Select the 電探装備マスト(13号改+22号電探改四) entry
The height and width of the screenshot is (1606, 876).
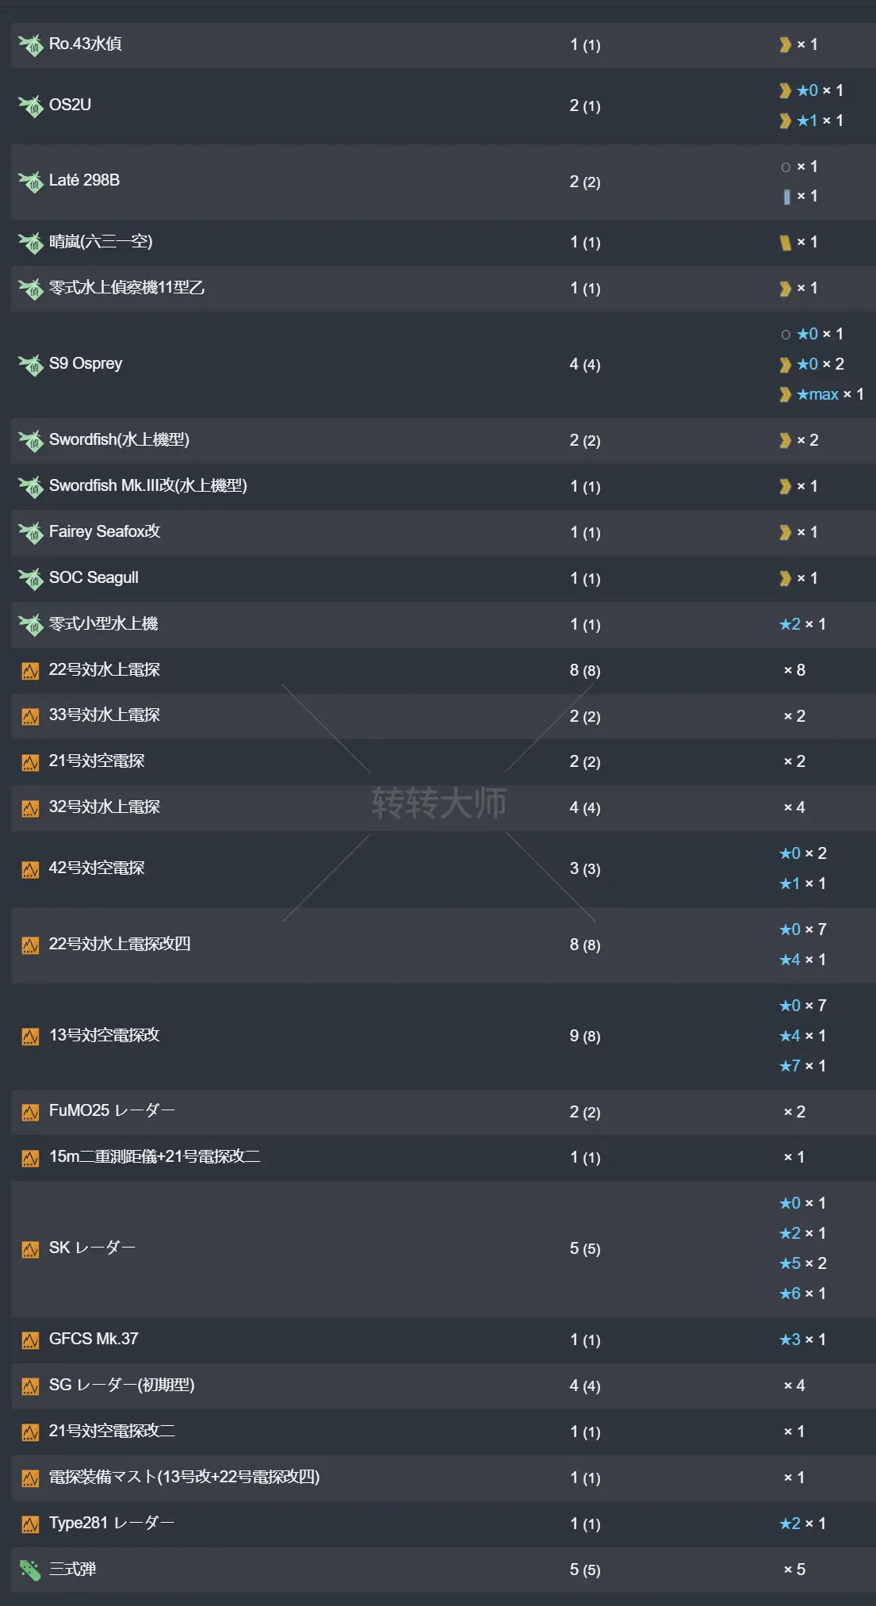pos(182,1477)
